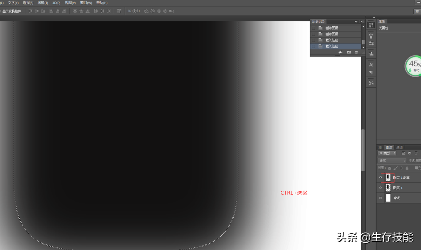The width and height of the screenshot is (421, 250).
Task: Open the 帮助(H) menu
Action: coord(102,3)
